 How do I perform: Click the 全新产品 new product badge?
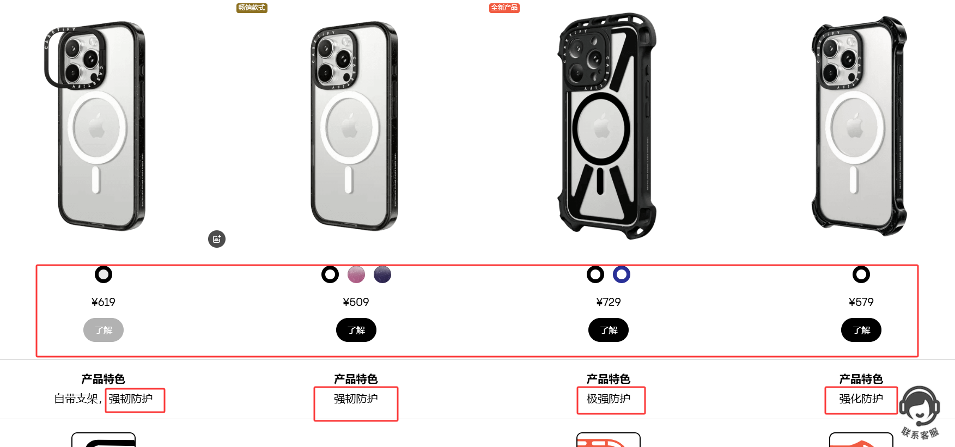(x=504, y=8)
